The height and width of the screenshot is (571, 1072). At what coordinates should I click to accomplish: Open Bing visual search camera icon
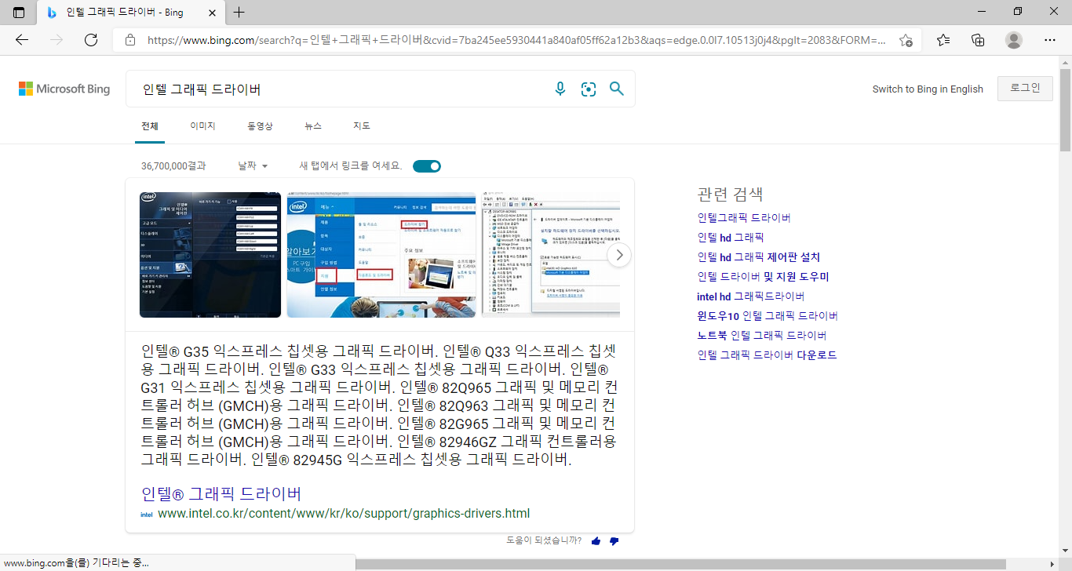click(x=589, y=89)
